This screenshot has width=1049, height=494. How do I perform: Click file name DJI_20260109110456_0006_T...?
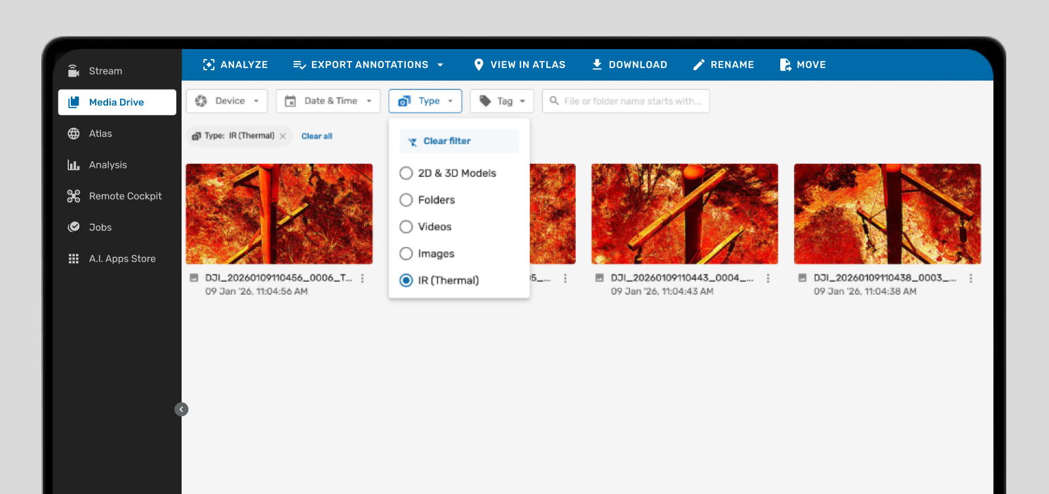(279, 278)
